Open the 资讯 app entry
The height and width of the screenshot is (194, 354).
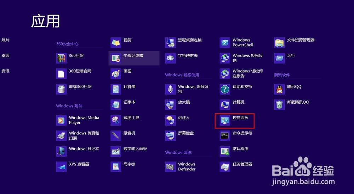coord(5,71)
